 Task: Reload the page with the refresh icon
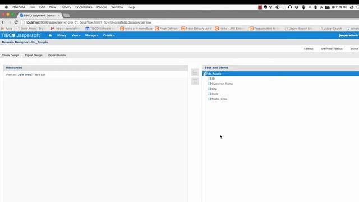16,22
